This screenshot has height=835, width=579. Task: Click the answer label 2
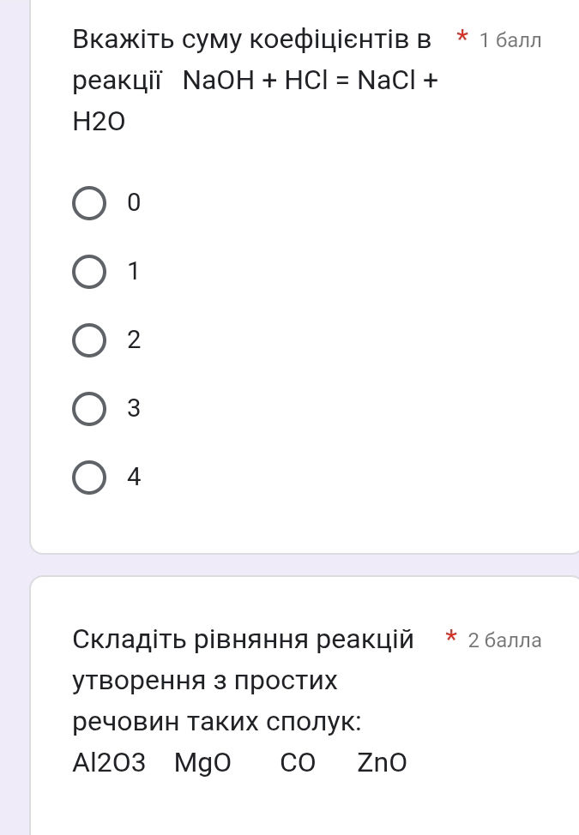pos(134,340)
